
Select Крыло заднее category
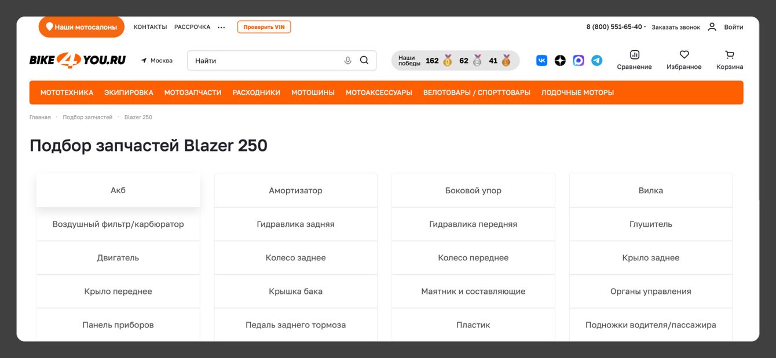pyautogui.click(x=651, y=257)
